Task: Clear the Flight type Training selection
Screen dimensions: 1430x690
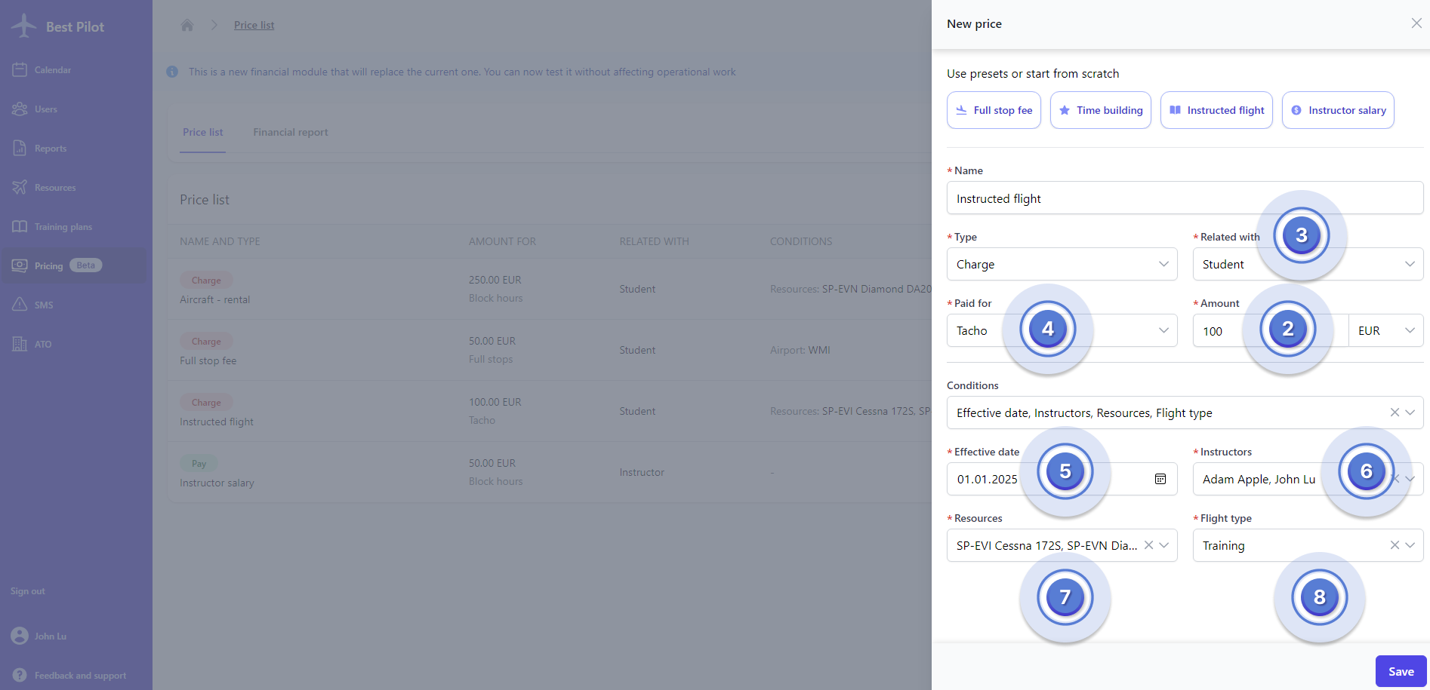Action: 1395,545
